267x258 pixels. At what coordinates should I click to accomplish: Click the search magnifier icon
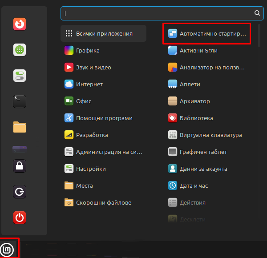pos(257,13)
